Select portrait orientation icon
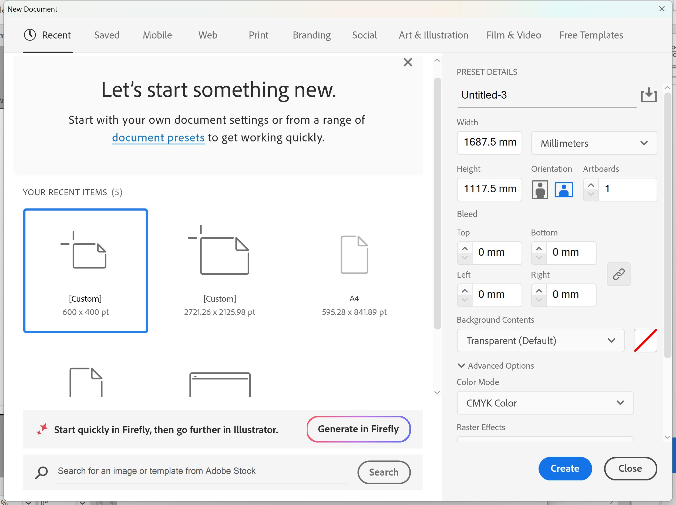 click(540, 189)
